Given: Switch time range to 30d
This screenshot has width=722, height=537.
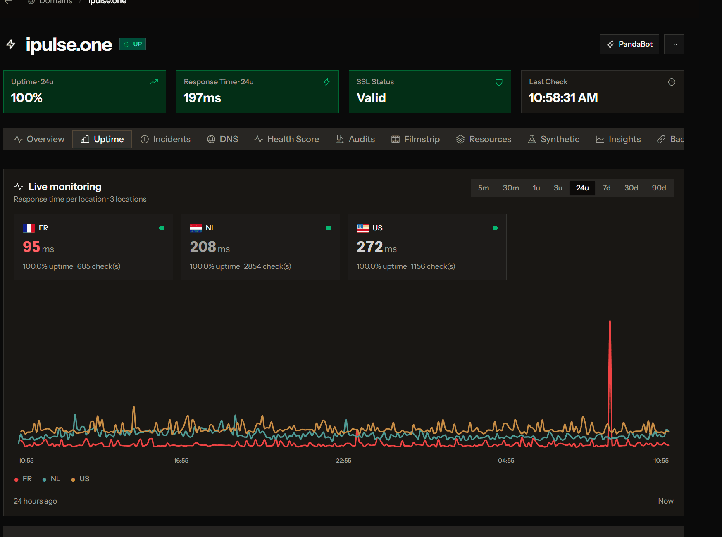Looking at the screenshot, I should [x=631, y=188].
